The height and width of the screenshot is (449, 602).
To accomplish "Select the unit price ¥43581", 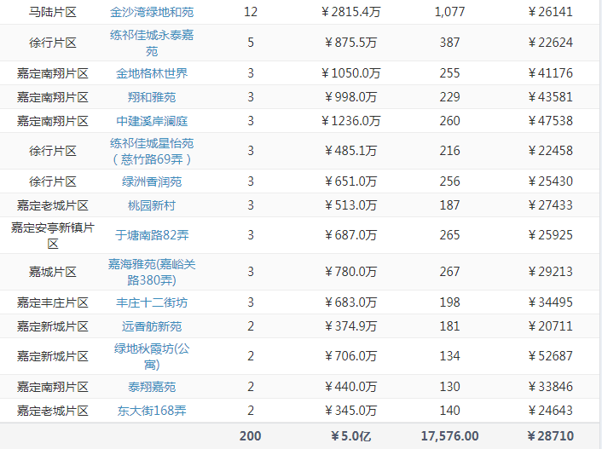I will click(x=551, y=97).
